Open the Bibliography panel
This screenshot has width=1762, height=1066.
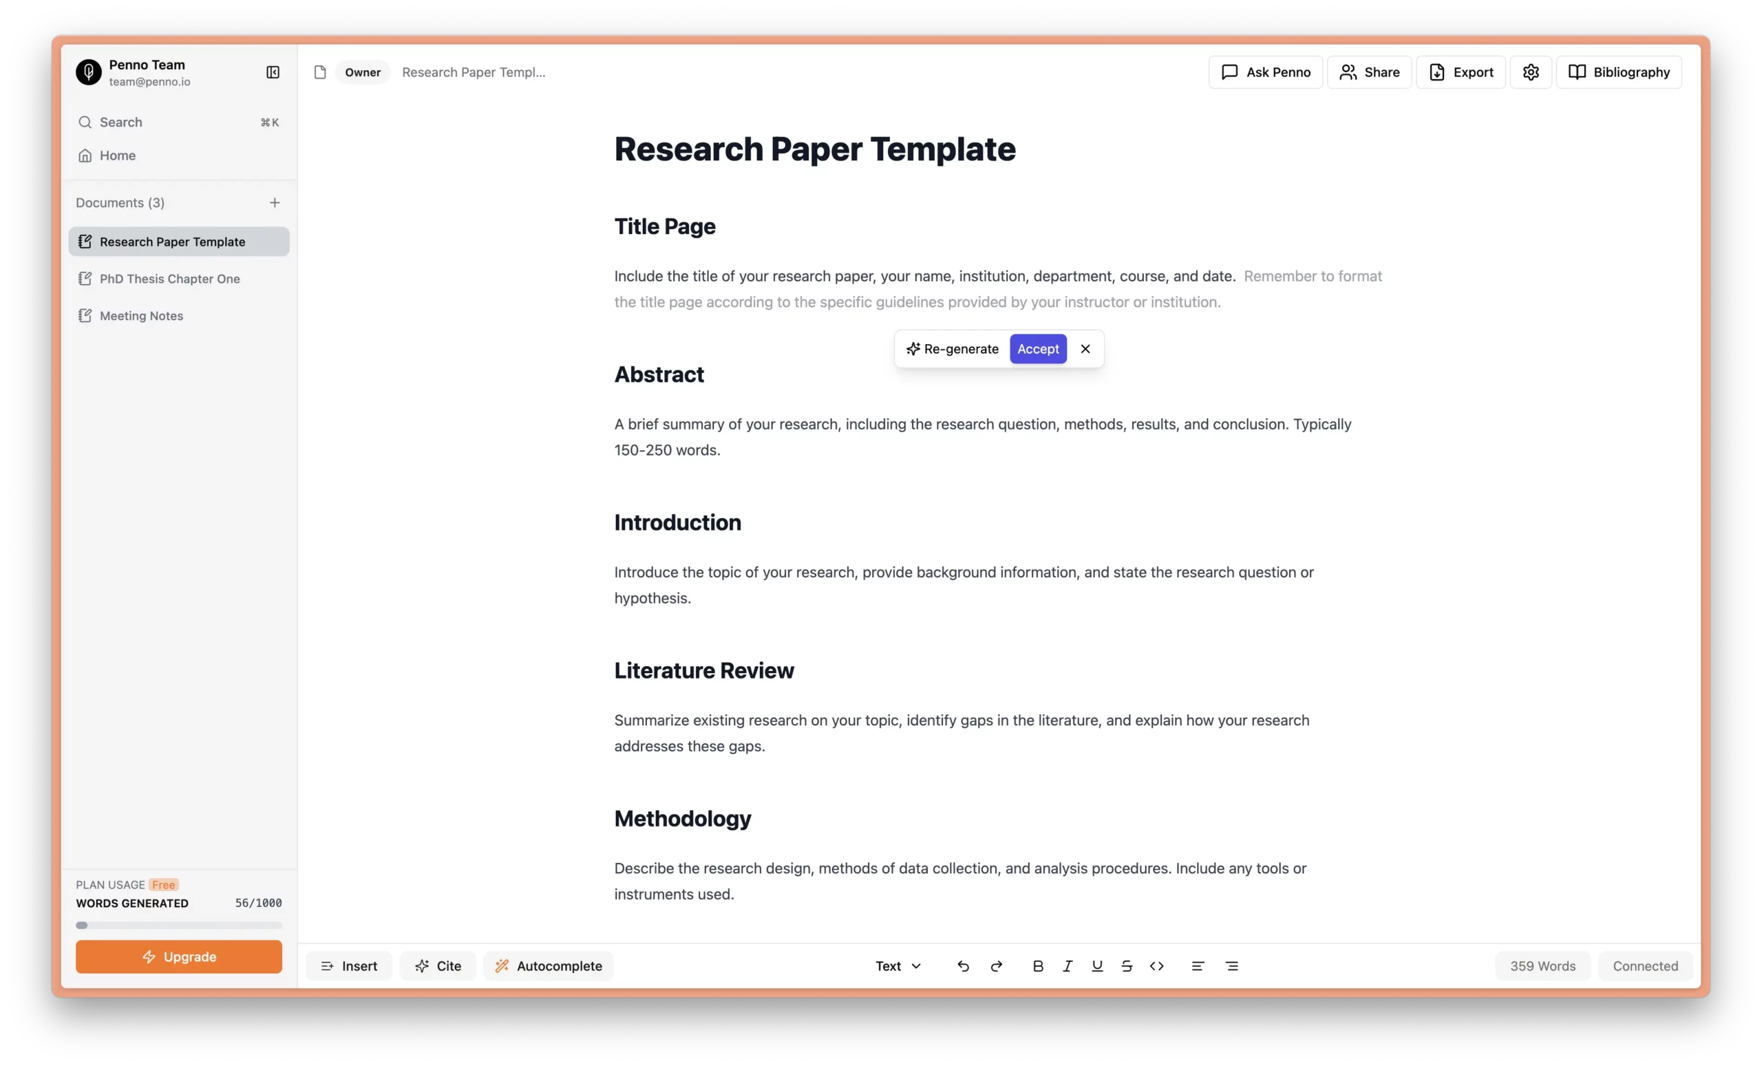point(1618,72)
